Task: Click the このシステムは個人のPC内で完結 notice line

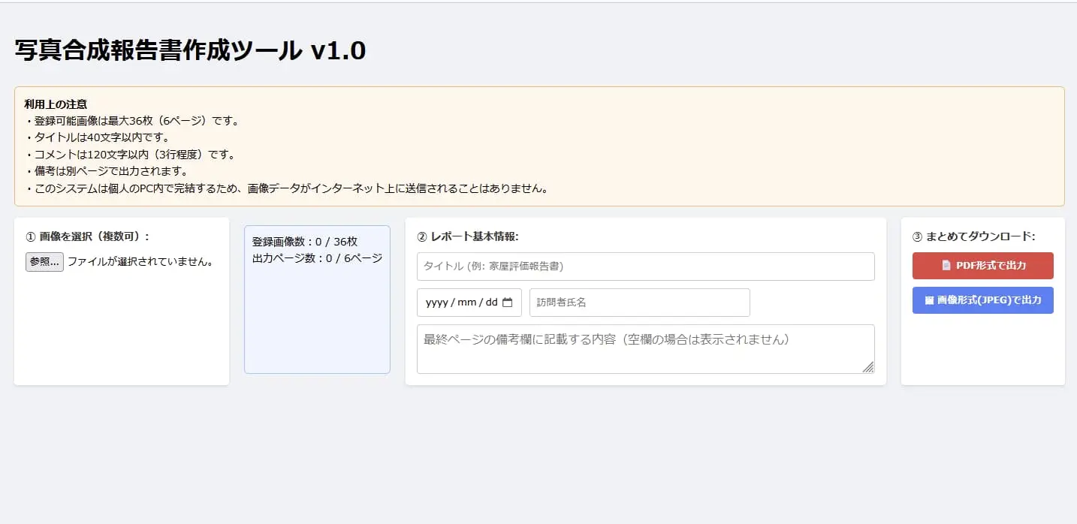Action: tap(286, 188)
